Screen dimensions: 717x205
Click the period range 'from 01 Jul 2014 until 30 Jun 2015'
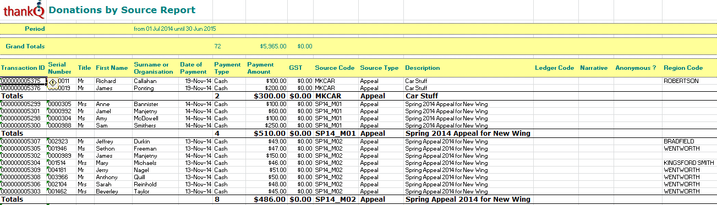174,29
